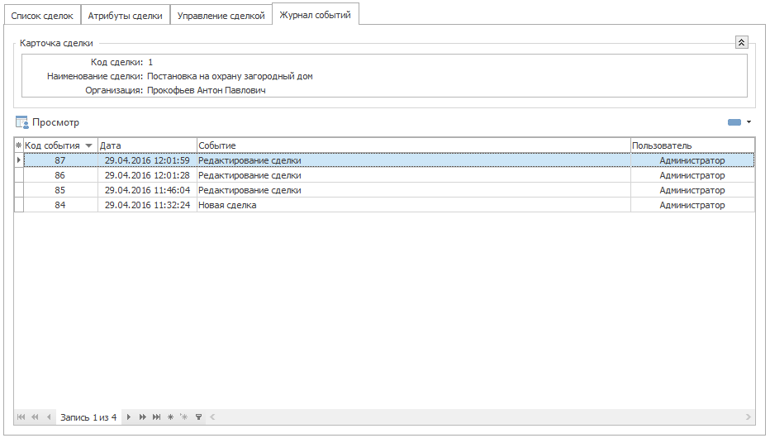Click the grid select-all asterisk cell

(19, 145)
